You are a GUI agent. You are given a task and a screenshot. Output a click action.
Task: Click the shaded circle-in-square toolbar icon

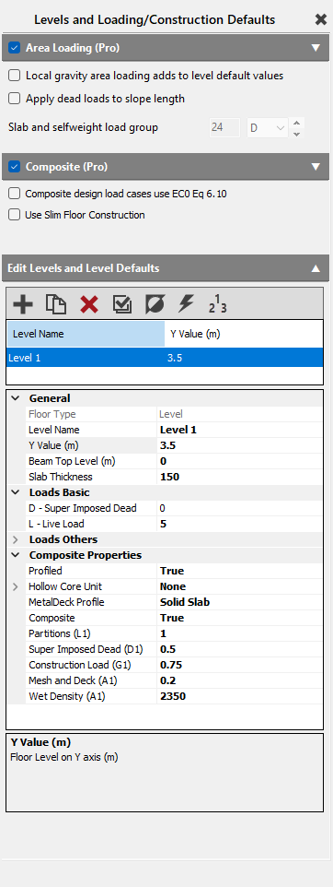coord(154,304)
